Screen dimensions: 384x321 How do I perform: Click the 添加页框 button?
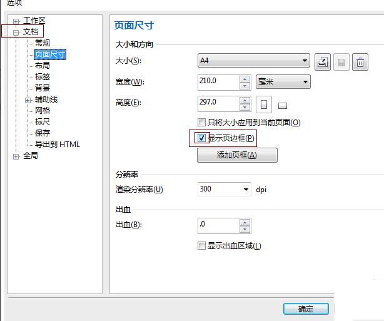237,155
